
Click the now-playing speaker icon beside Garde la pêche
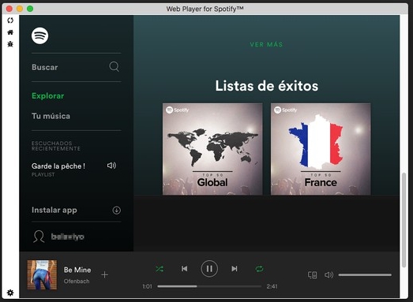pyautogui.click(x=111, y=166)
